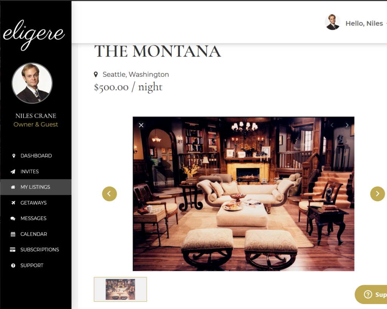Select the living room thumbnail

120,289
